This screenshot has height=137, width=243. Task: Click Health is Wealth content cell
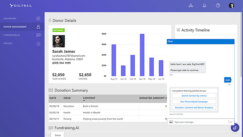coord(92,113)
